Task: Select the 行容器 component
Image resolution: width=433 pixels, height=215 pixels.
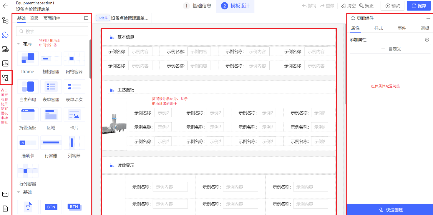Action: [51, 147]
